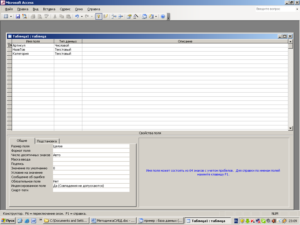Screen dimensions: 300x225
Task: Click the 'Введите вопрос' help box
Action: 276,9
